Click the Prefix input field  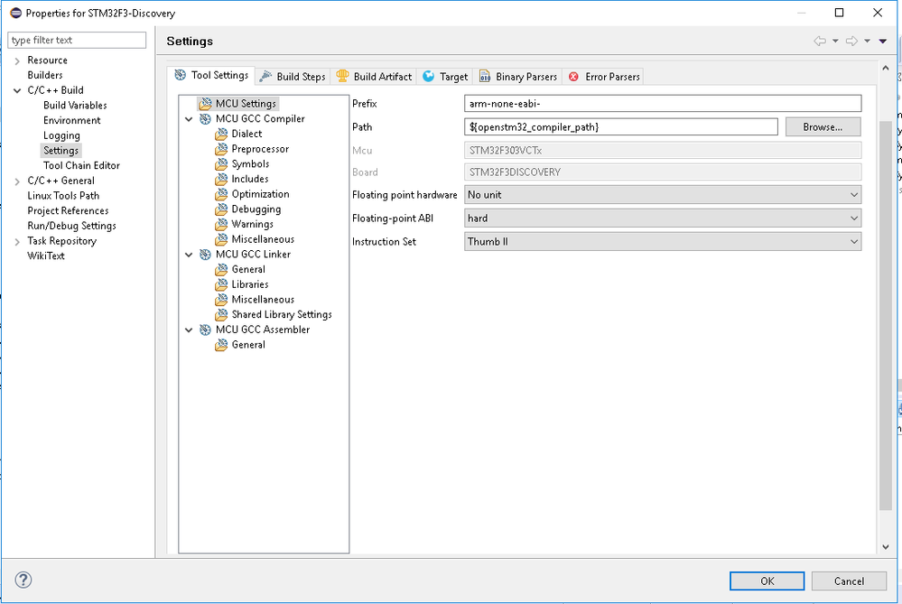click(663, 104)
